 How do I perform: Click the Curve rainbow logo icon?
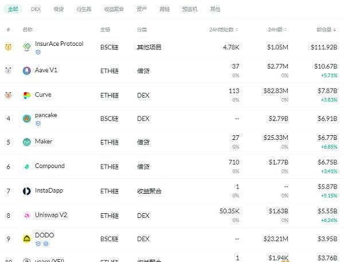point(27,95)
